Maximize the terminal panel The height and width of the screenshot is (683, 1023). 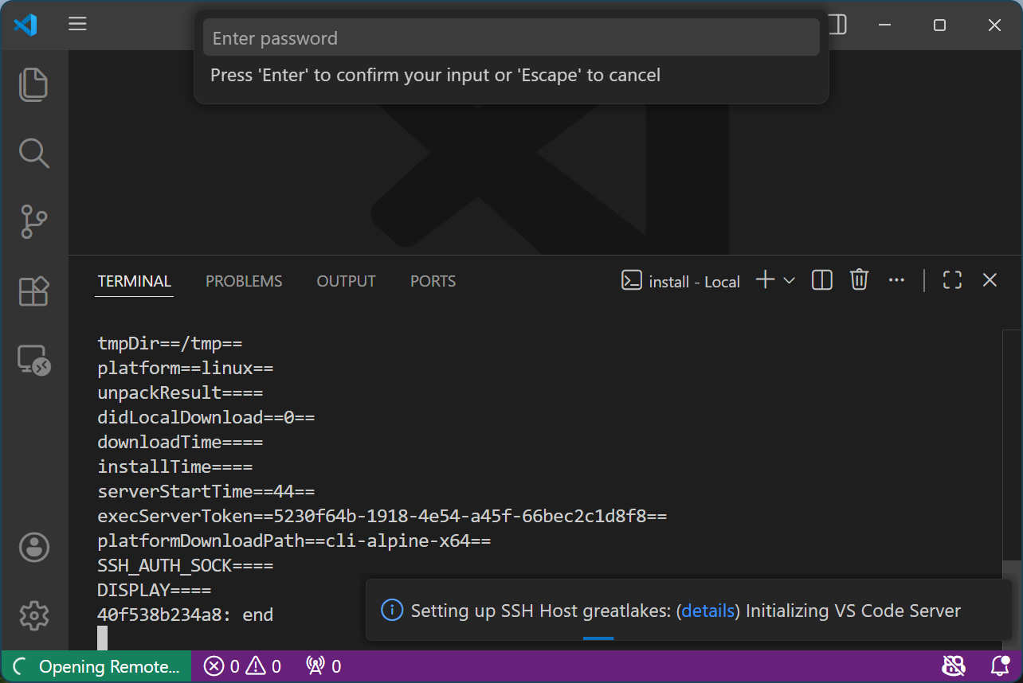951,279
